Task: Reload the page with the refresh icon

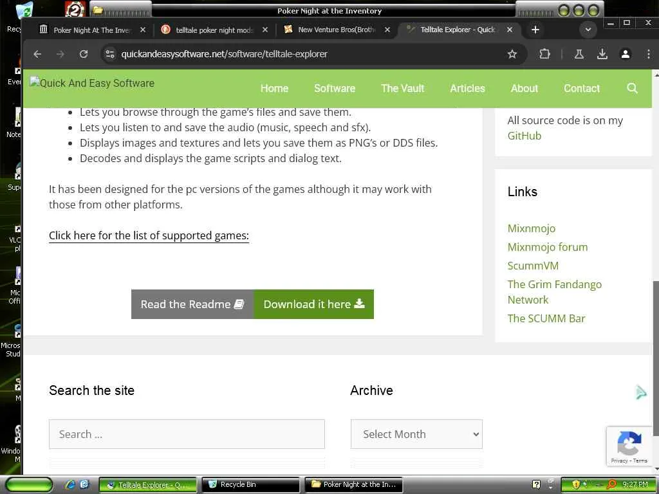Action: 83,54
